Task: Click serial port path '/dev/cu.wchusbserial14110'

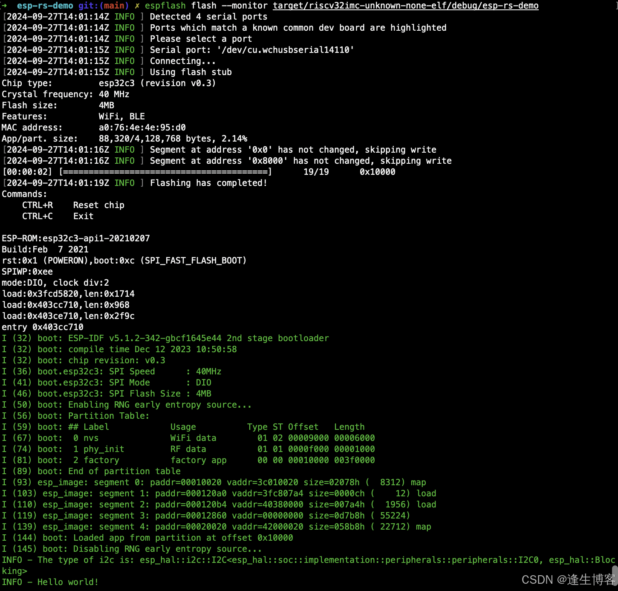Action: 285,50
